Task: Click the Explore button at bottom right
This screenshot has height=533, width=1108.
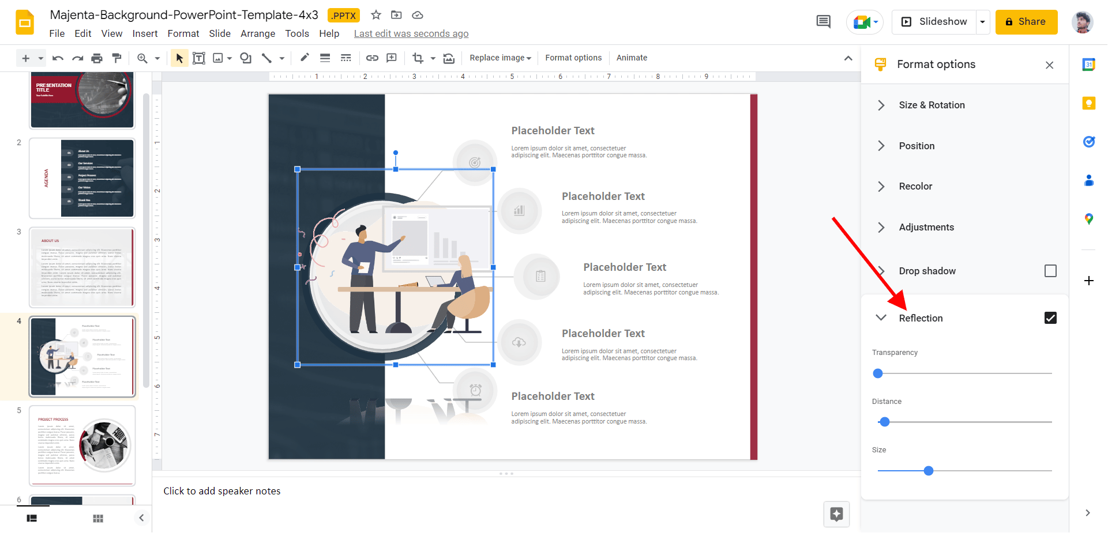Action: (836, 514)
